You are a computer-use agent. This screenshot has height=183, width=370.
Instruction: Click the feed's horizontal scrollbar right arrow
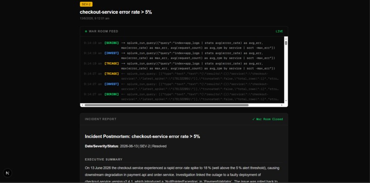(x=282, y=105)
